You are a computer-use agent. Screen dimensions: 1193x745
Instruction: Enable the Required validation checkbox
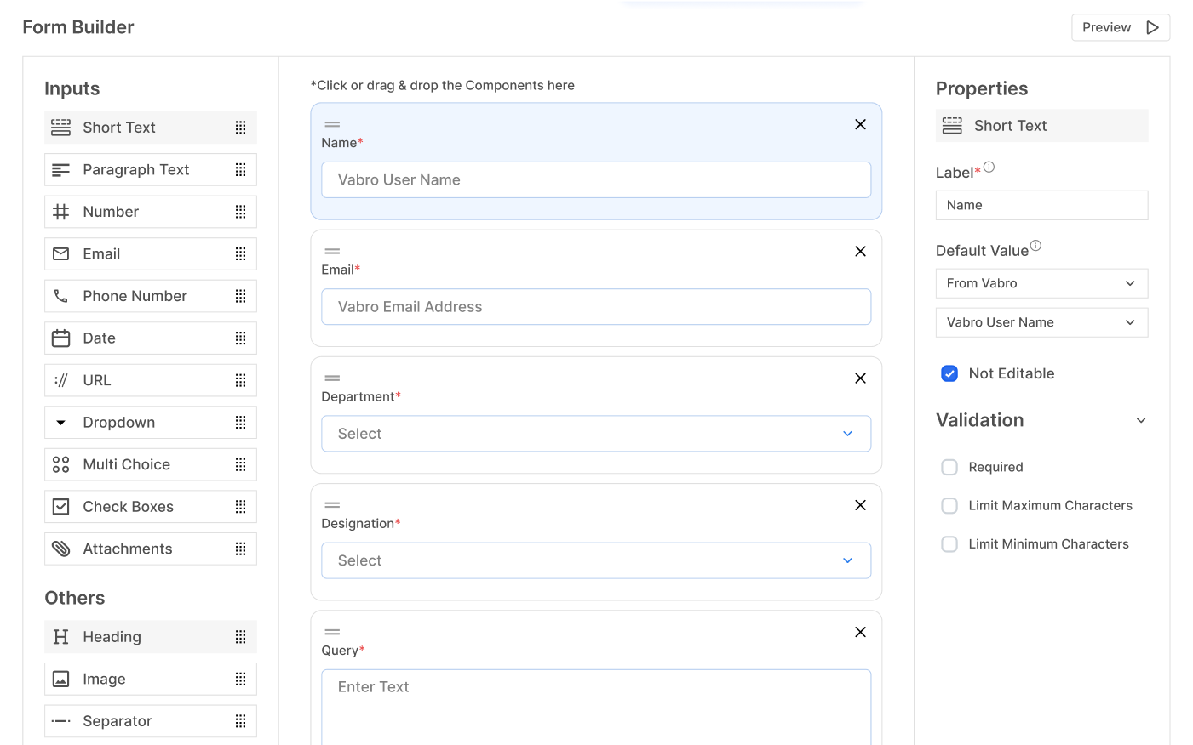coord(949,467)
